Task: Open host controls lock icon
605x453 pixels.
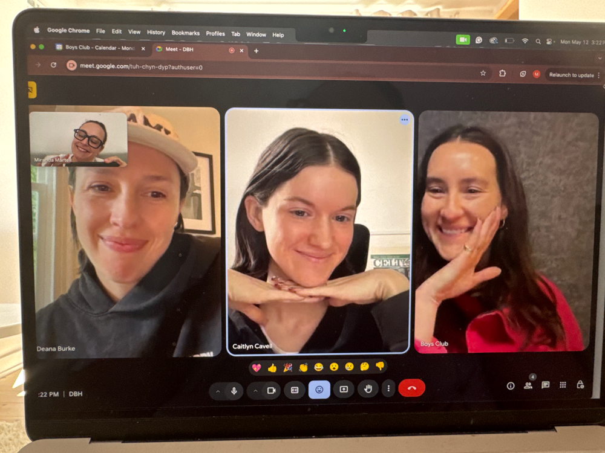Action: pos(580,384)
